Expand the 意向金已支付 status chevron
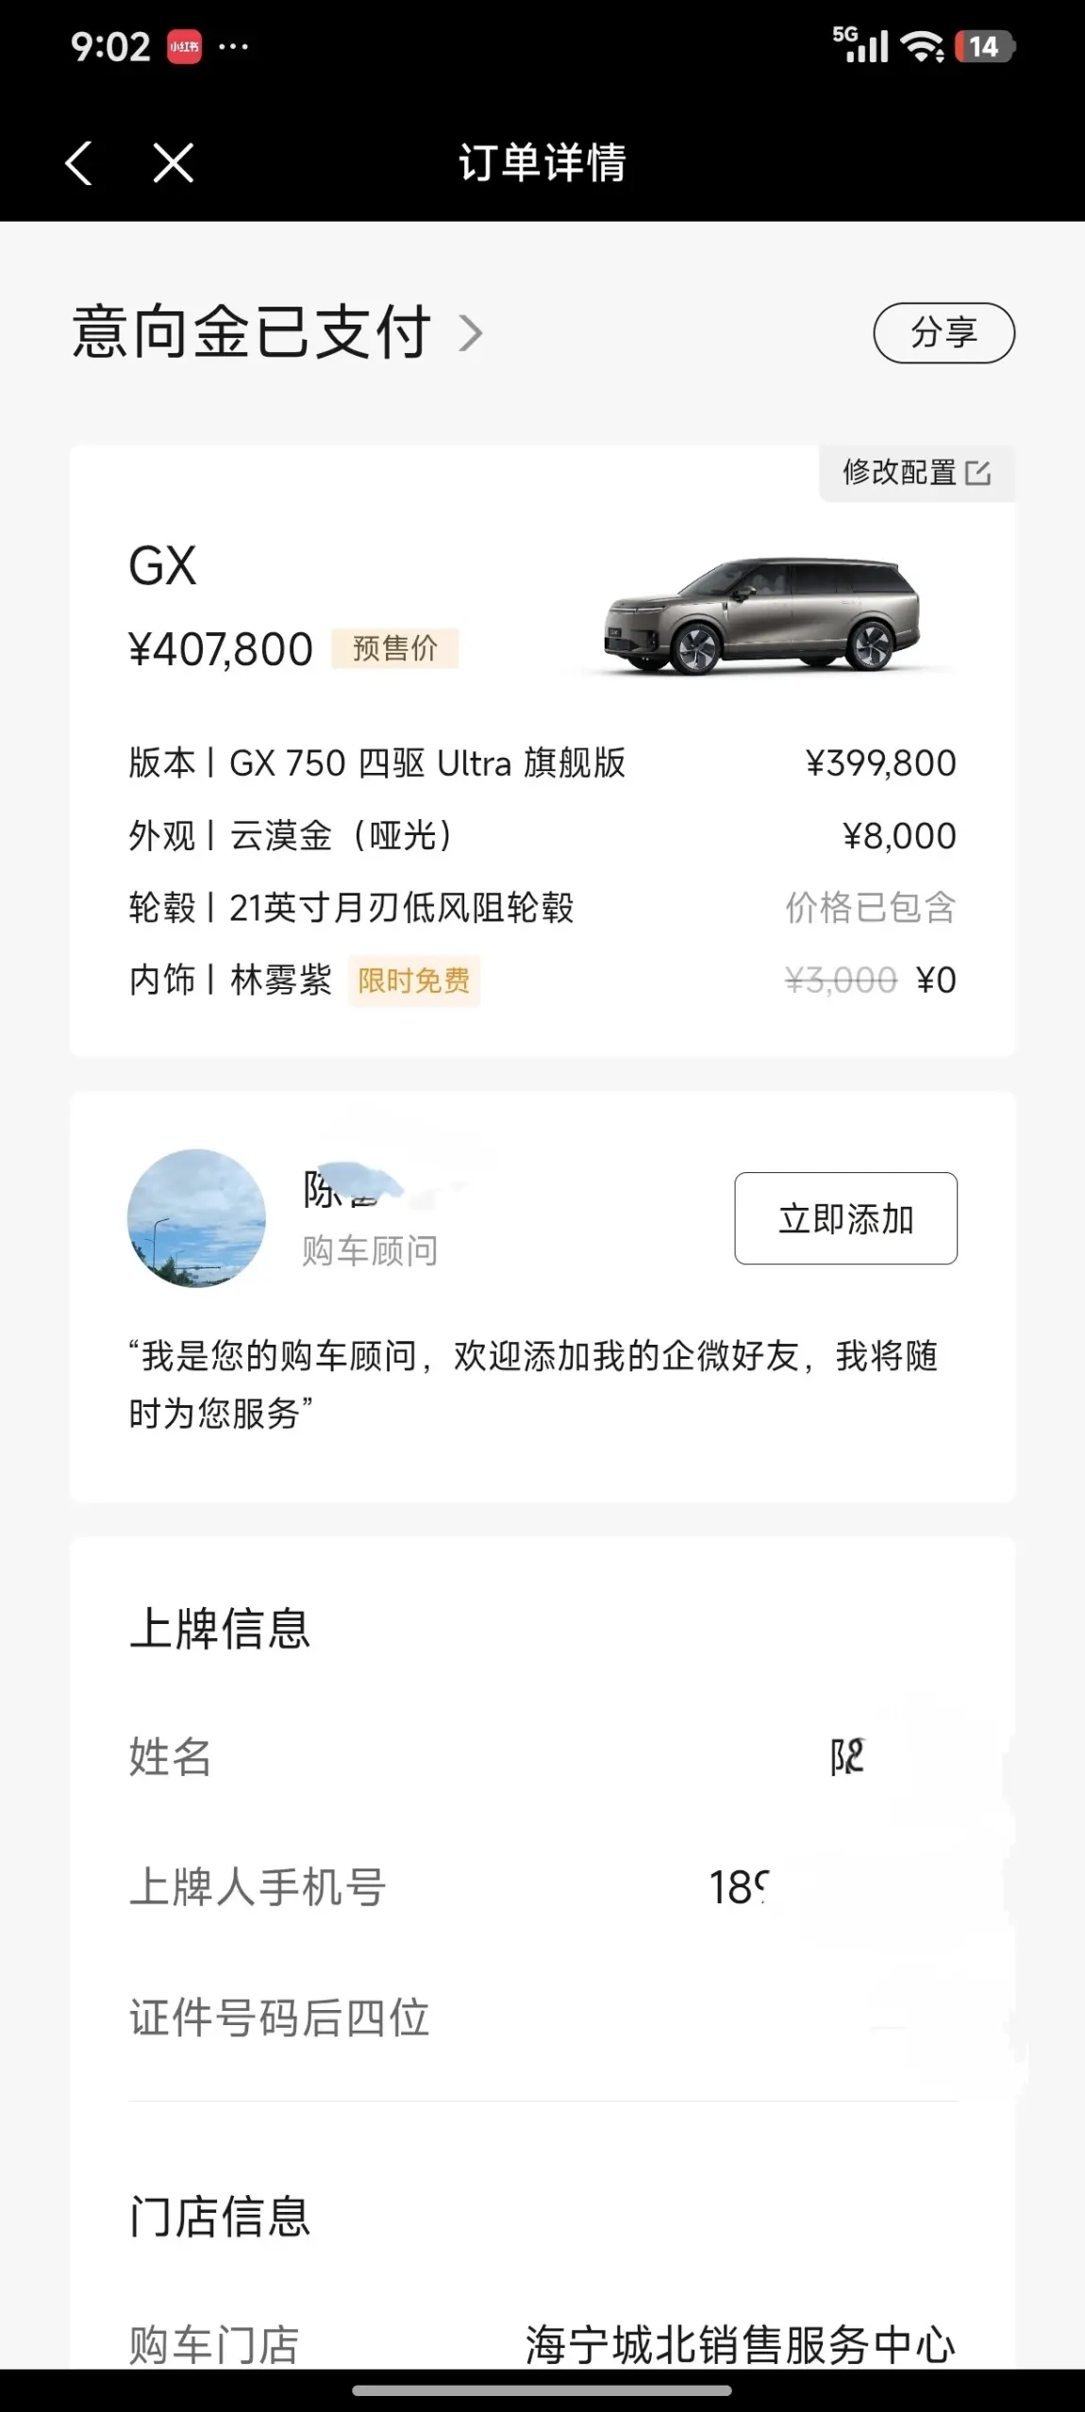The width and height of the screenshot is (1085, 2412). tap(471, 333)
